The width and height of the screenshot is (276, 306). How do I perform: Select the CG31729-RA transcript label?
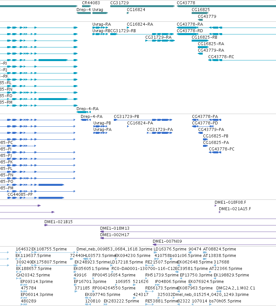pyautogui.click(x=159, y=37)
